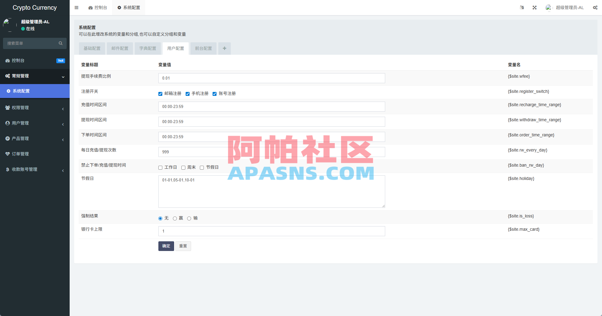Switch to the 前台配置 tab
602x316 pixels.
pyautogui.click(x=203, y=48)
